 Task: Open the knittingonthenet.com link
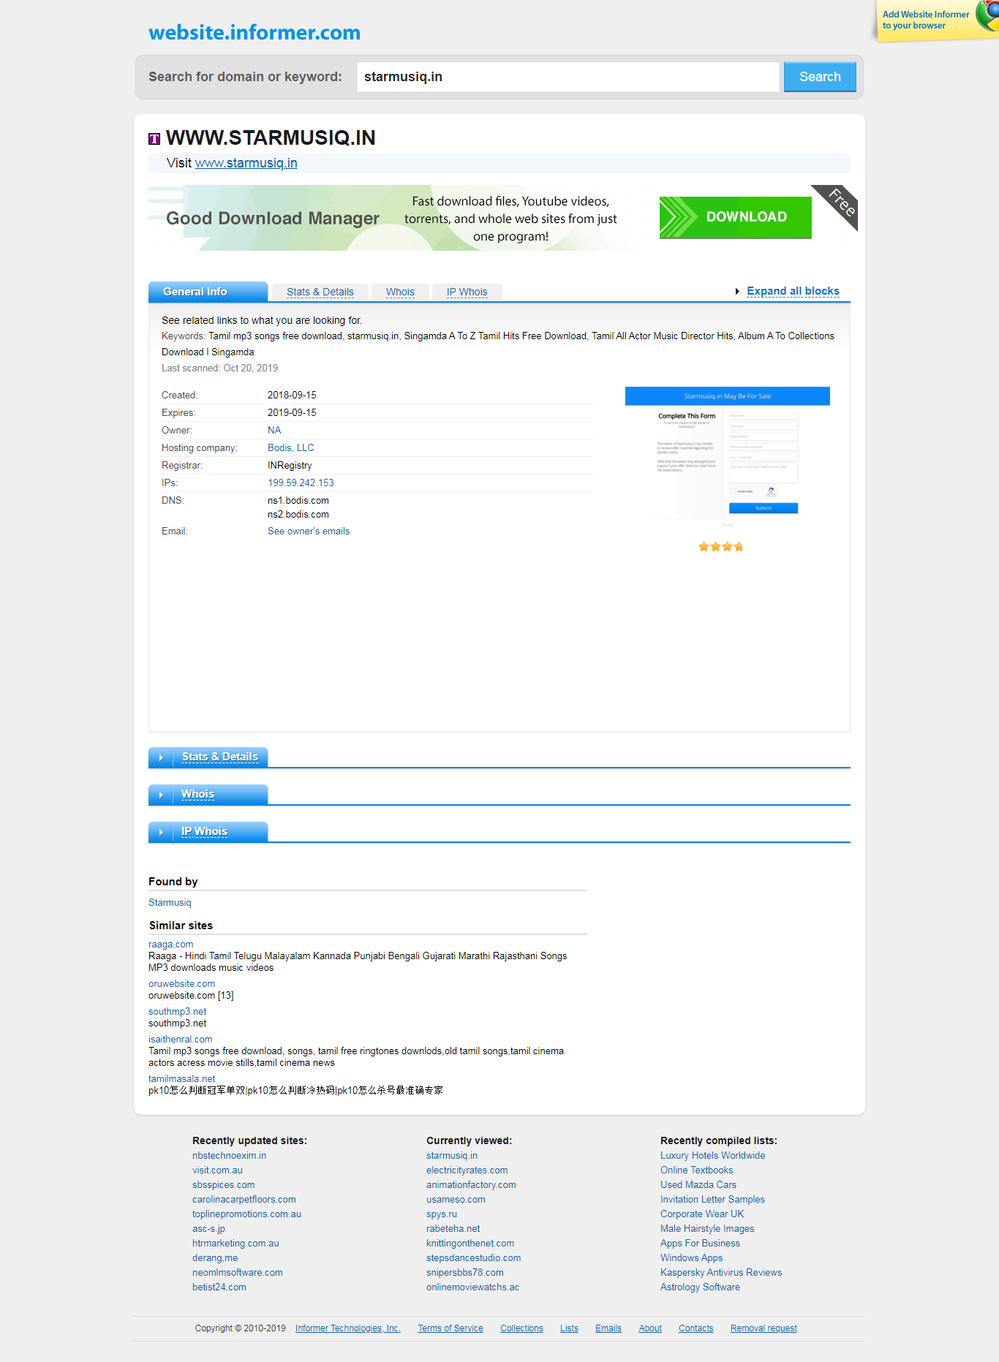pyautogui.click(x=470, y=1244)
